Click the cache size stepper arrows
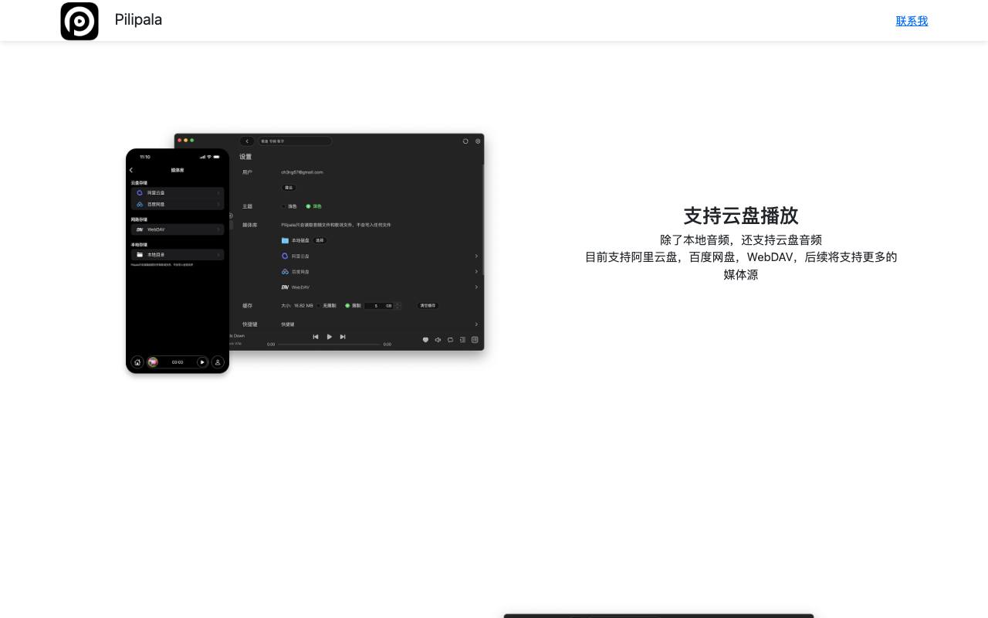Viewport: 988px width, 618px height. pos(398,306)
